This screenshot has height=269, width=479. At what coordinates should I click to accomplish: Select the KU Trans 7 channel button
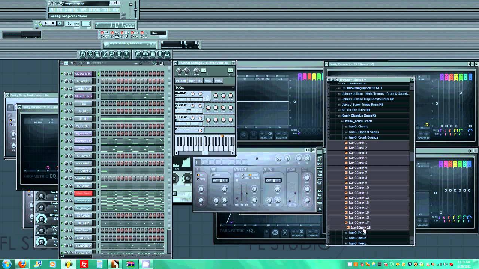coord(83,156)
